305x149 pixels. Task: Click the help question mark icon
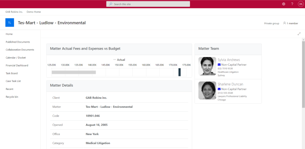tap(292, 4)
